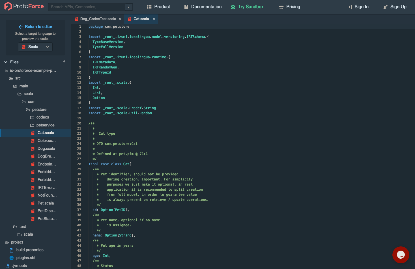Open the live chat bubble
The image size is (415, 269).
(401, 255)
